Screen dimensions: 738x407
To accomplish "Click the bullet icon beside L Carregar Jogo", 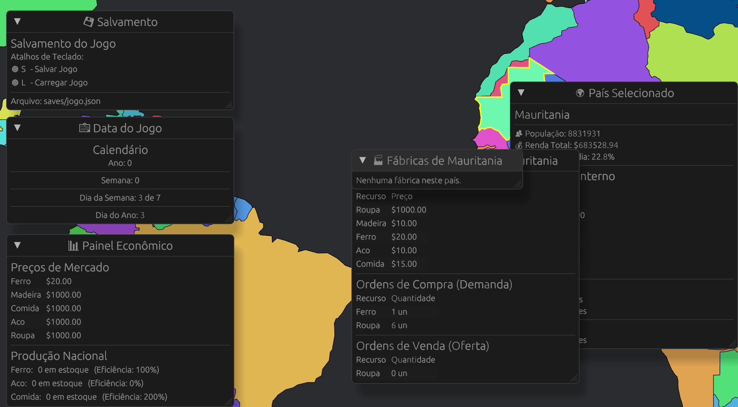I will point(15,83).
